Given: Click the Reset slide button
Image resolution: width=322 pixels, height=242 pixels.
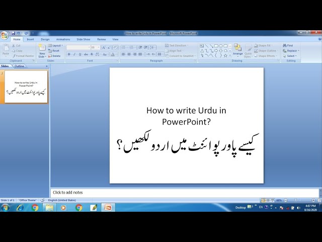Looking at the screenshot, I should click(54, 51).
